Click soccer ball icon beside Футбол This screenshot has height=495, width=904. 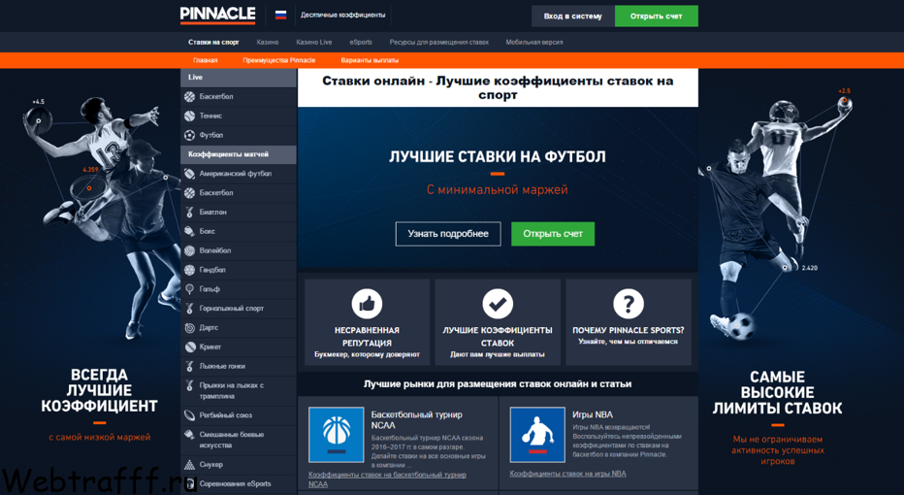pos(190,135)
